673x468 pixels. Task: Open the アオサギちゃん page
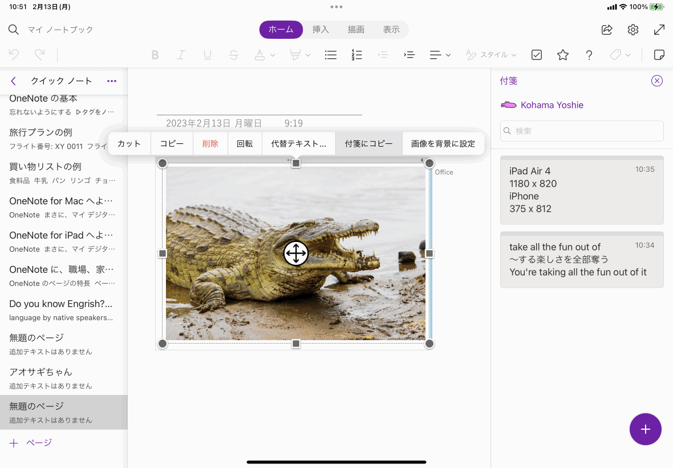(63, 378)
